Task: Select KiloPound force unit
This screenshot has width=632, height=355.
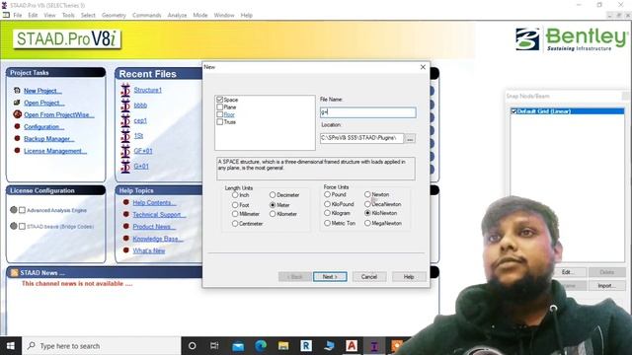Action: (327, 204)
